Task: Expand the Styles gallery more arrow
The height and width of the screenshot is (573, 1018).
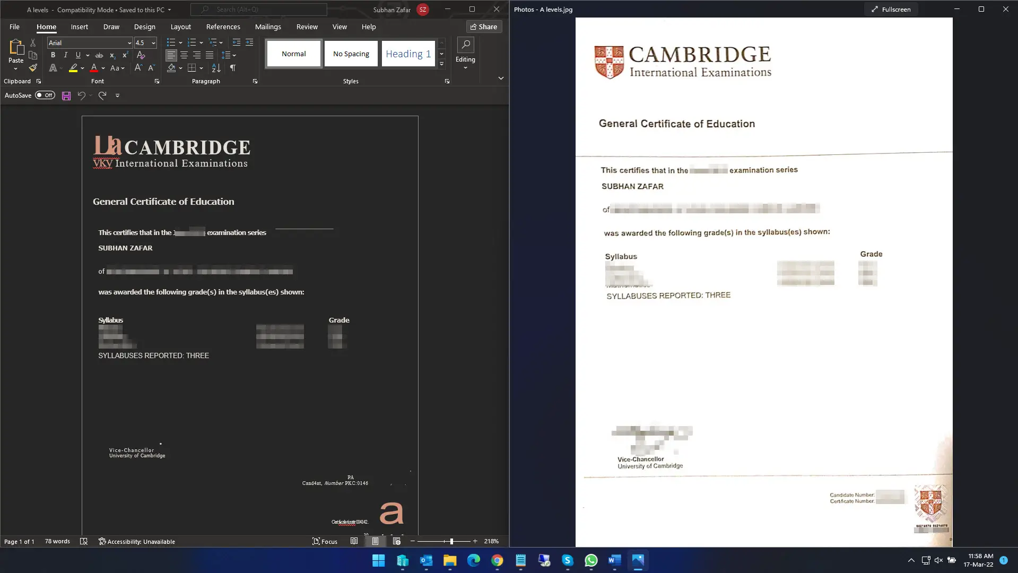Action: (x=441, y=64)
